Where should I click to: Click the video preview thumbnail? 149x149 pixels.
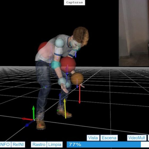tap(134, 33)
